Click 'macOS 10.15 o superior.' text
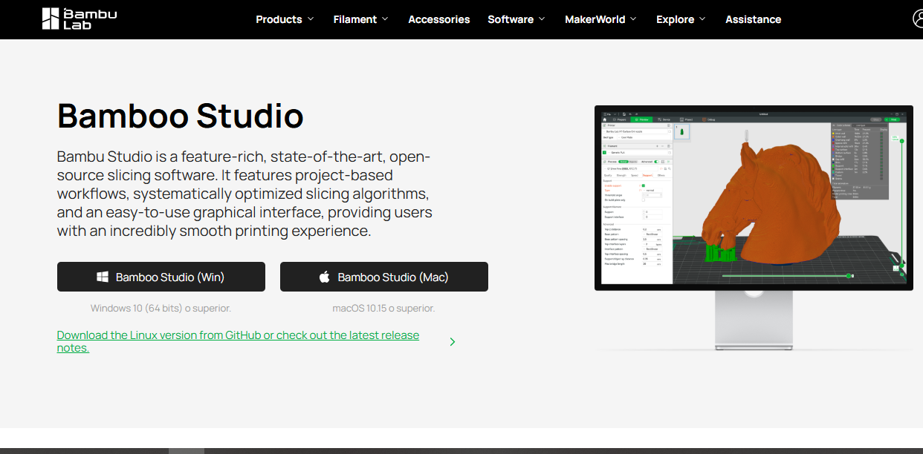923x454 pixels. (x=384, y=308)
